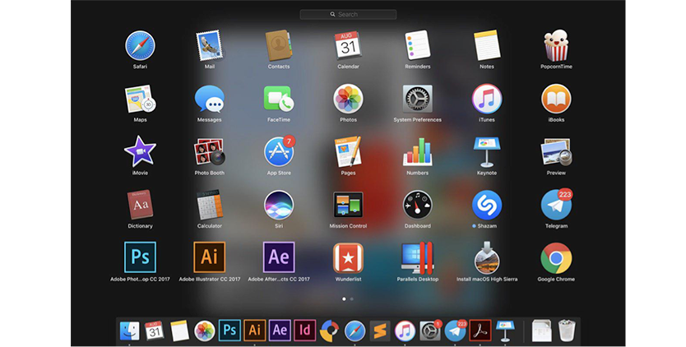Open Finder in the Dock
The height and width of the screenshot is (347, 686).
point(129,331)
